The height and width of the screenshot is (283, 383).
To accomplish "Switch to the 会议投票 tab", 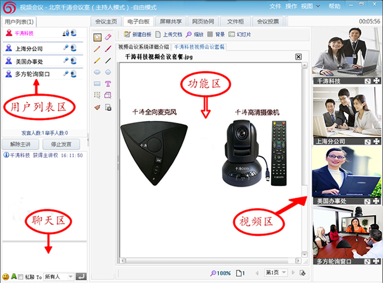I will (268, 21).
